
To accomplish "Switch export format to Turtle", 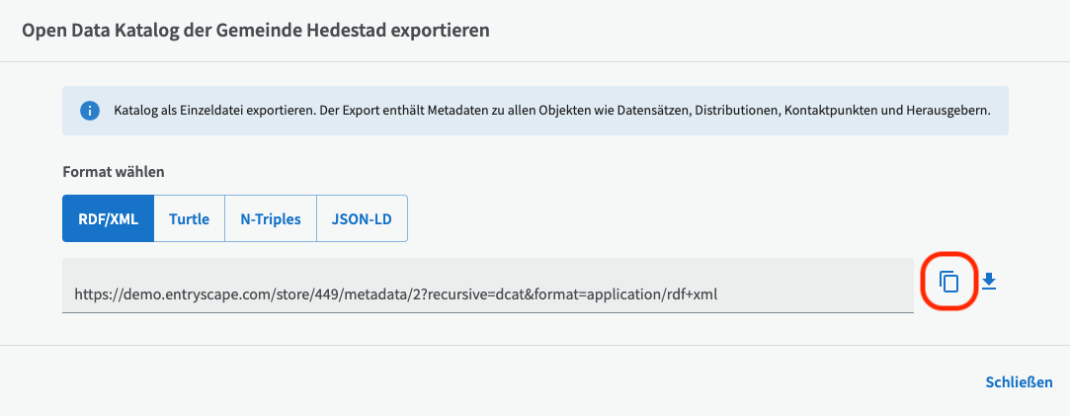I will [x=189, y=218].
